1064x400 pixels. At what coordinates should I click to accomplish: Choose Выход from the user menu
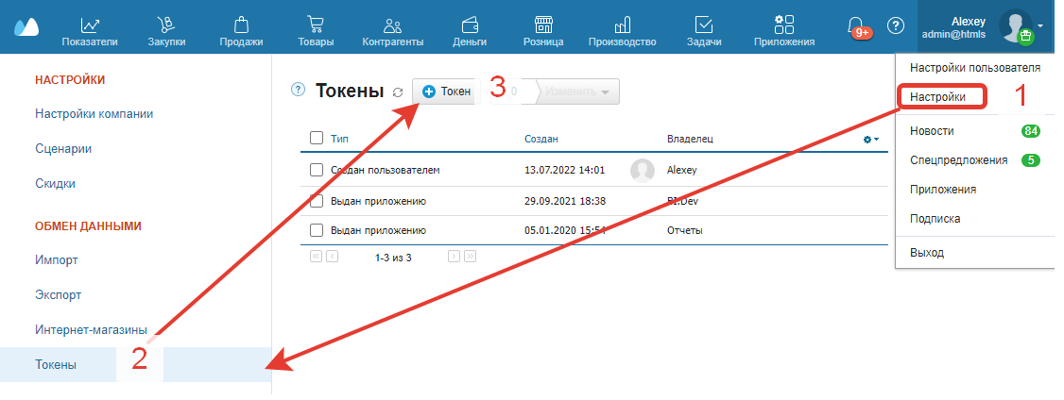click(927, 253)
